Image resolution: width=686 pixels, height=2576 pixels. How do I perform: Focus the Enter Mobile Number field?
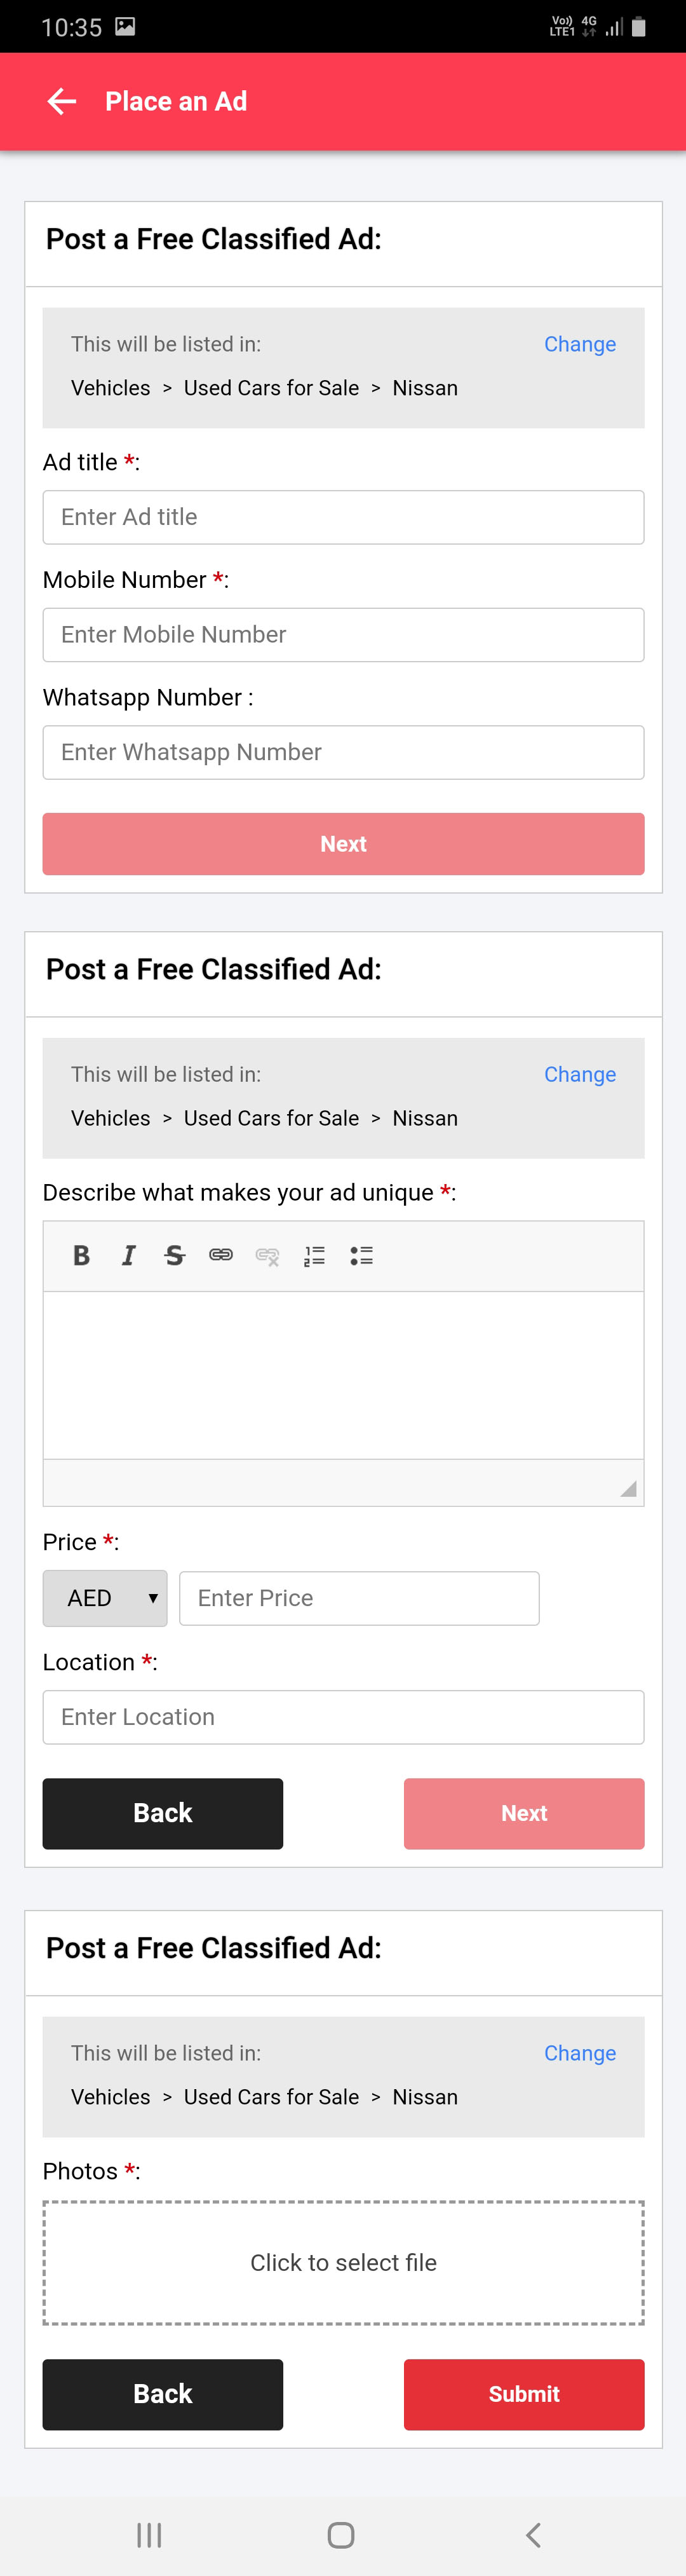(343, 635)
